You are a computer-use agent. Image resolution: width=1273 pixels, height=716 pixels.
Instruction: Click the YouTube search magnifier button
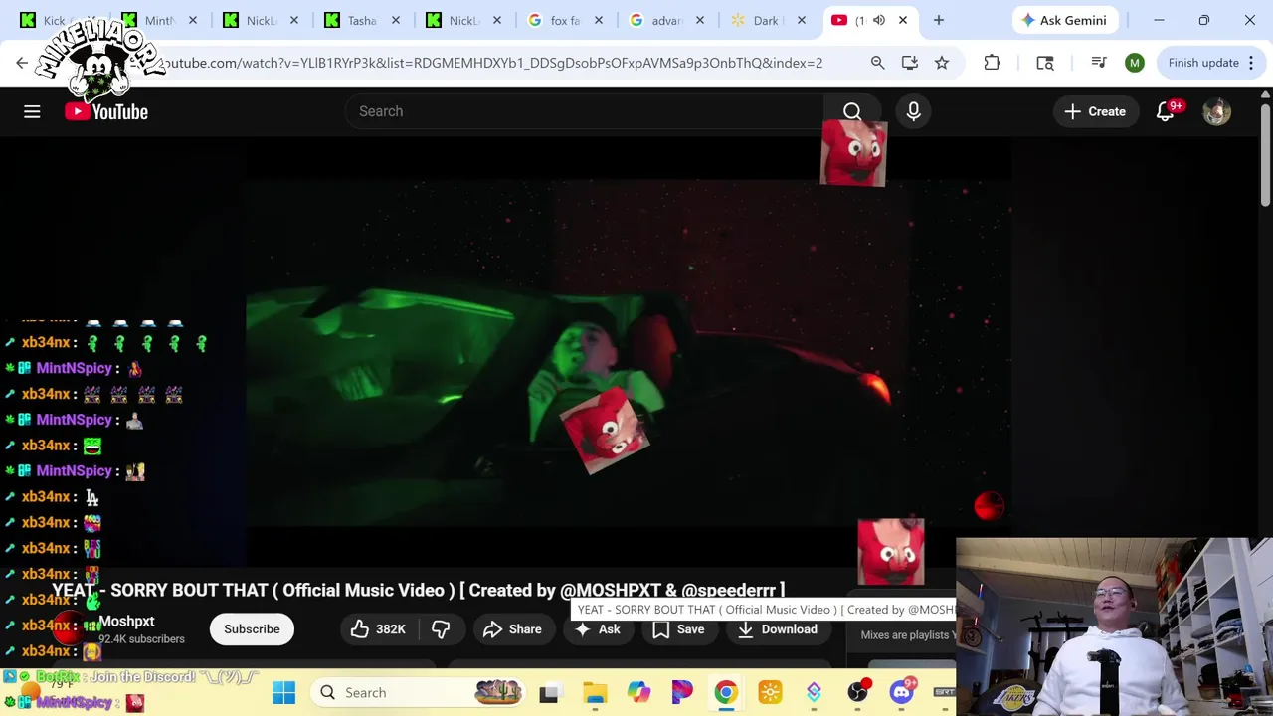tap(852, 111)
